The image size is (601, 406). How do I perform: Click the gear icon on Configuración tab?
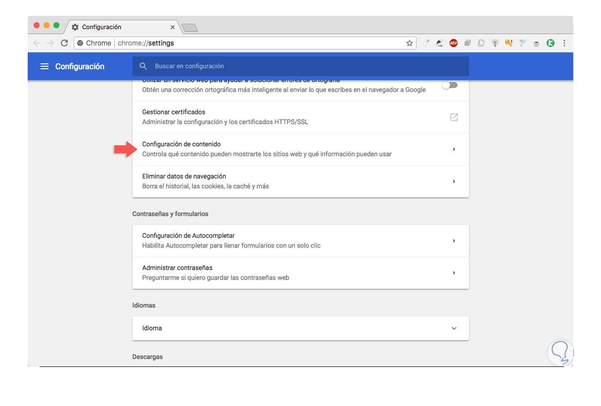tap(75, 27)
